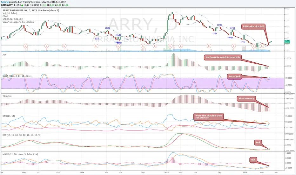This screenshot has height=175, width=296.
Task: Click the Stoch RSI (3, 3, 14, 14, close) label
Action: click(17, 76)
